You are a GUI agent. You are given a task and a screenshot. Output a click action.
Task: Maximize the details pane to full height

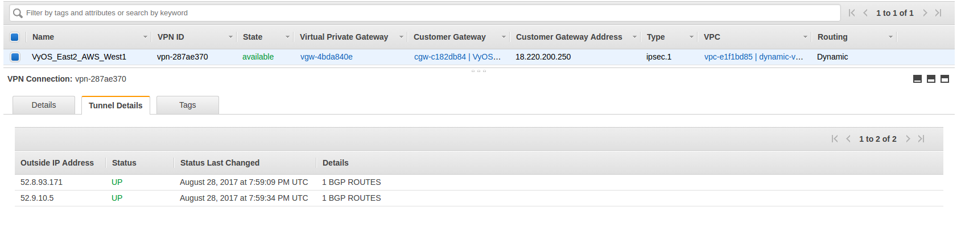944,79
